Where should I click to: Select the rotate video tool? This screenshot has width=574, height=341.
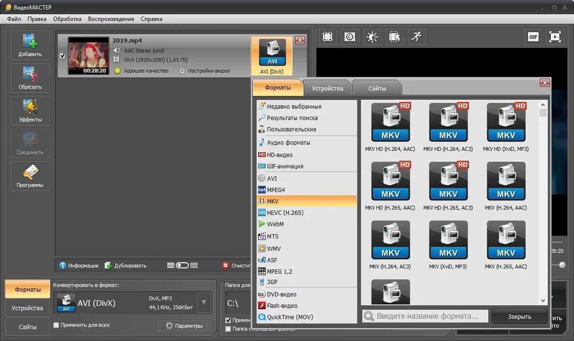tap(395, 37)
